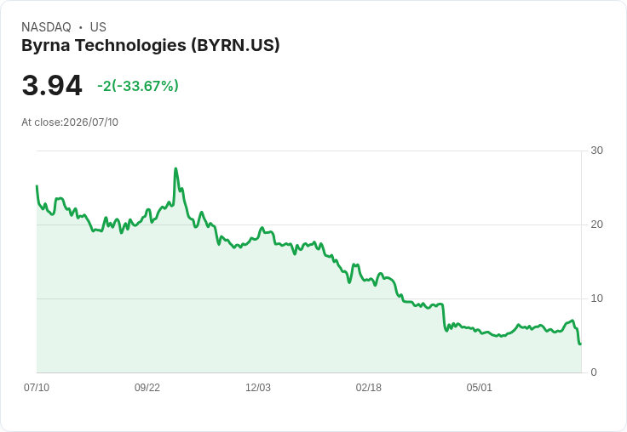Click the At close:2026/07/10 date text
The height and width of the screenshot is (432, 627).
coord(70,122)
